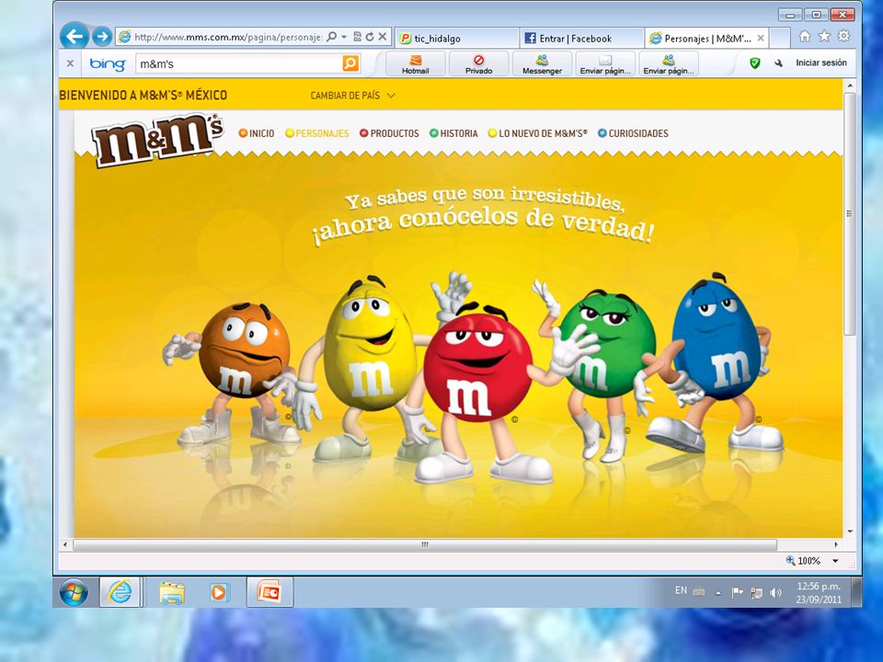The image size is (883, 662).
Task: Open the Bing toolbar wrench settings icon
Action: click(779, 63)
